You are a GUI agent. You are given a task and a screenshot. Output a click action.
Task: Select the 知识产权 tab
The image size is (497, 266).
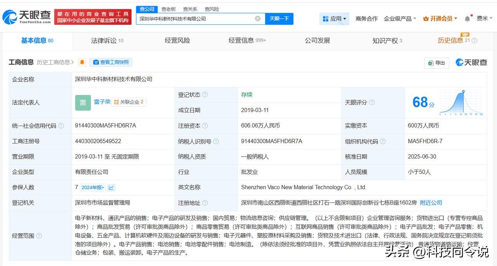click(387, 40)
